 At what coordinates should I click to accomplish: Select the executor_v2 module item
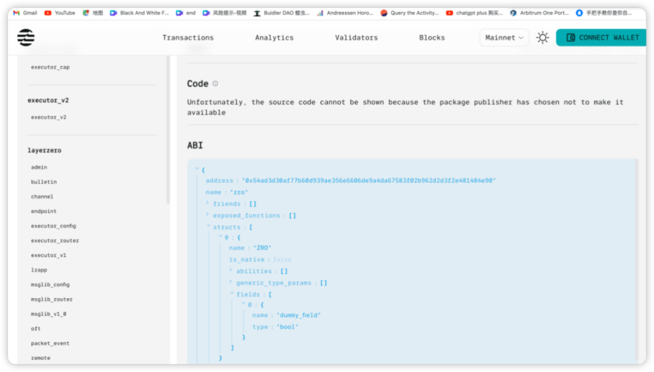click(48, 117)
